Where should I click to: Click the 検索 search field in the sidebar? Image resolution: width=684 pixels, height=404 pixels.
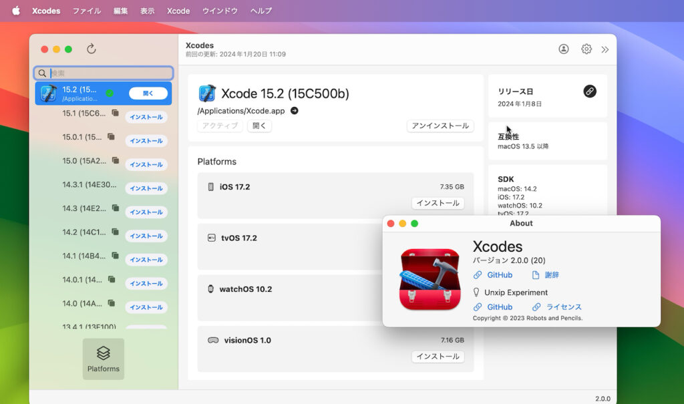pyautogui.click(x=103, y=73)
